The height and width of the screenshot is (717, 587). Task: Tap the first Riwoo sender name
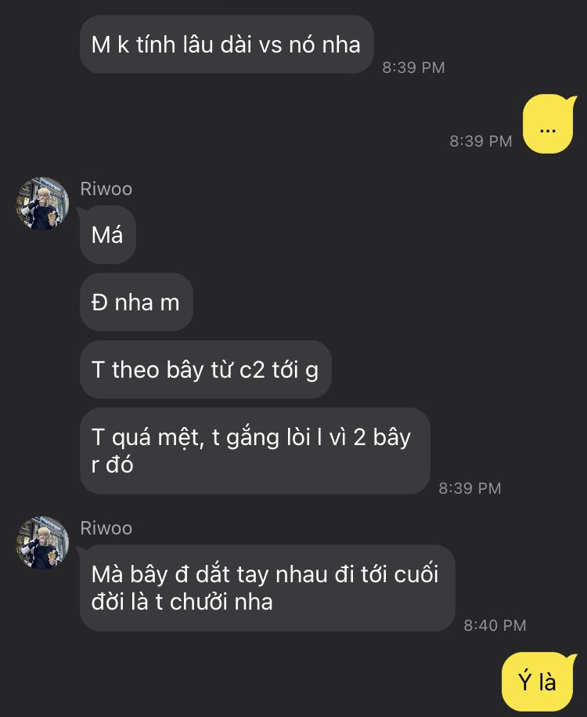tap(106, 189)
